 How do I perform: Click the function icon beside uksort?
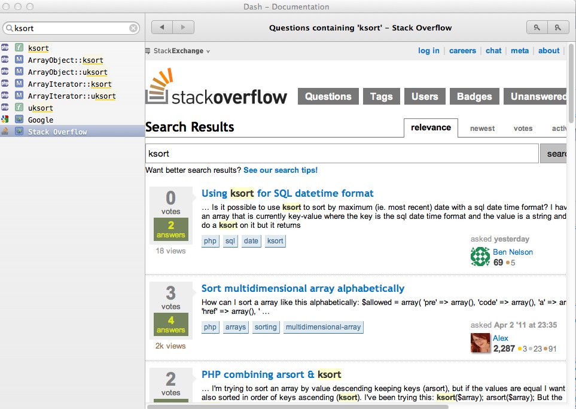(19, 107)
